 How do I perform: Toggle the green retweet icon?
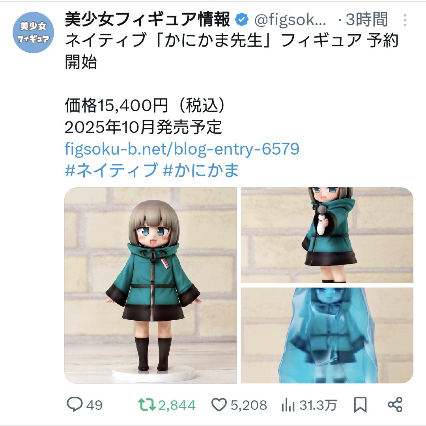tap(146, 405)
